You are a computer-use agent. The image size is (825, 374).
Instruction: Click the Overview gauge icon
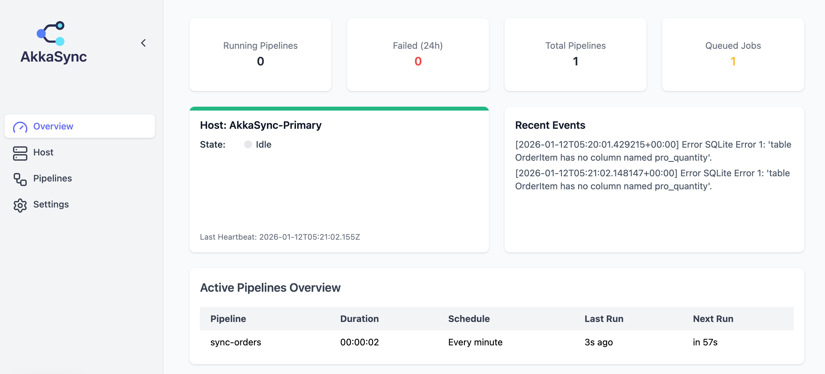20,127
